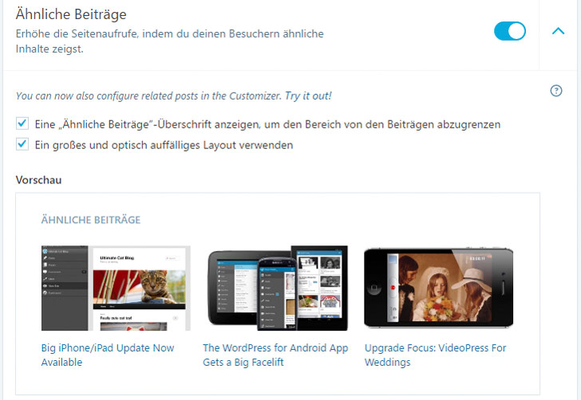The image size is (581, 400).
Task: Collapse the Ähnliche Beiträge section with the chevron
Action: pos(558,31)
